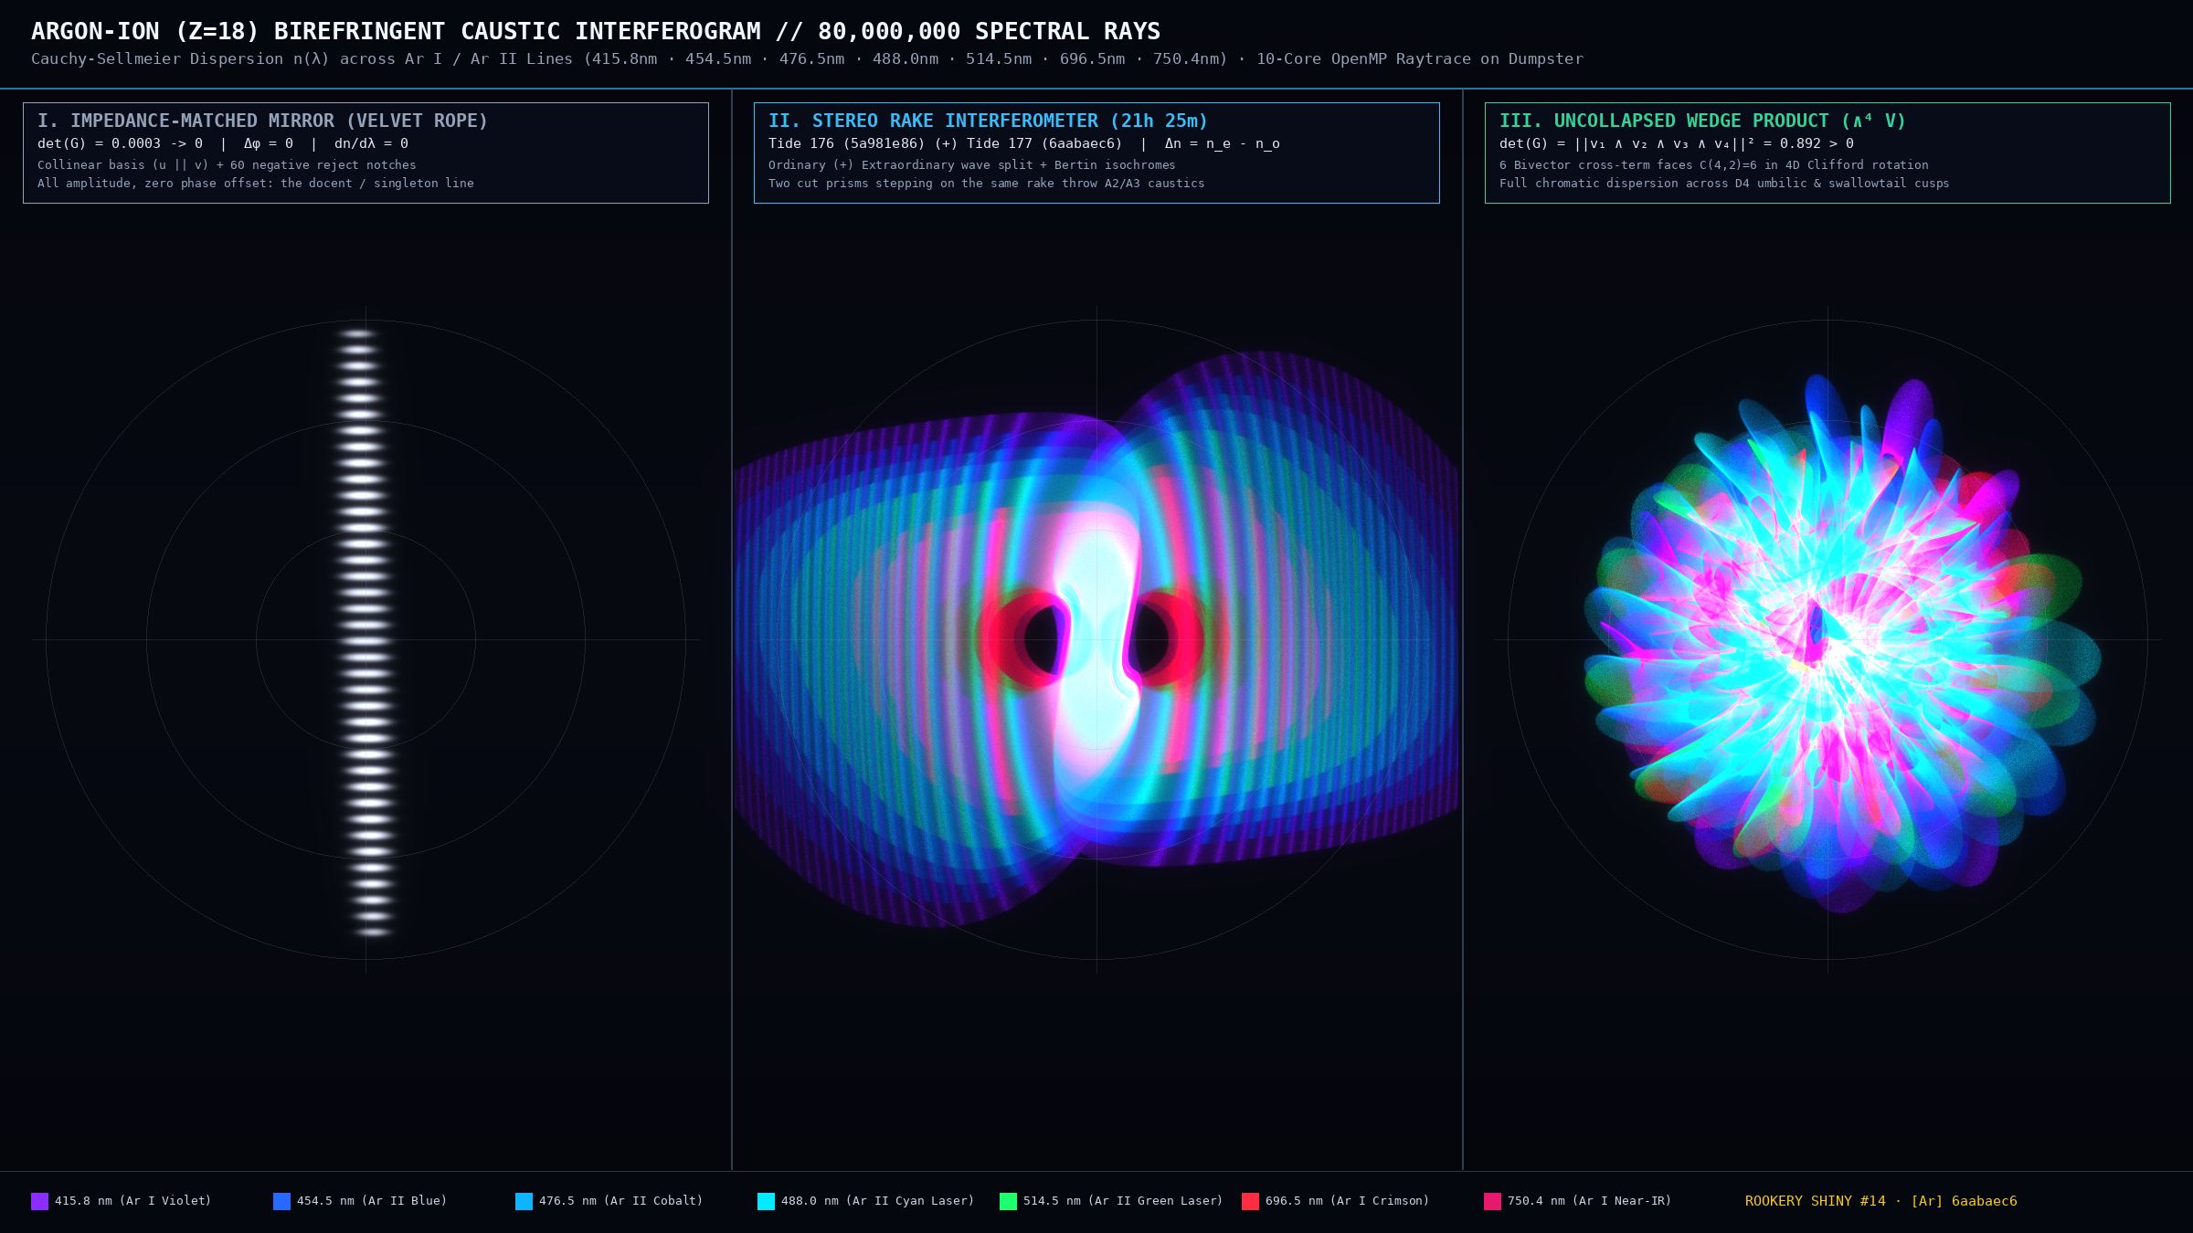Click the 696.5 nm crimson legend swatch

point(1250,1201)
